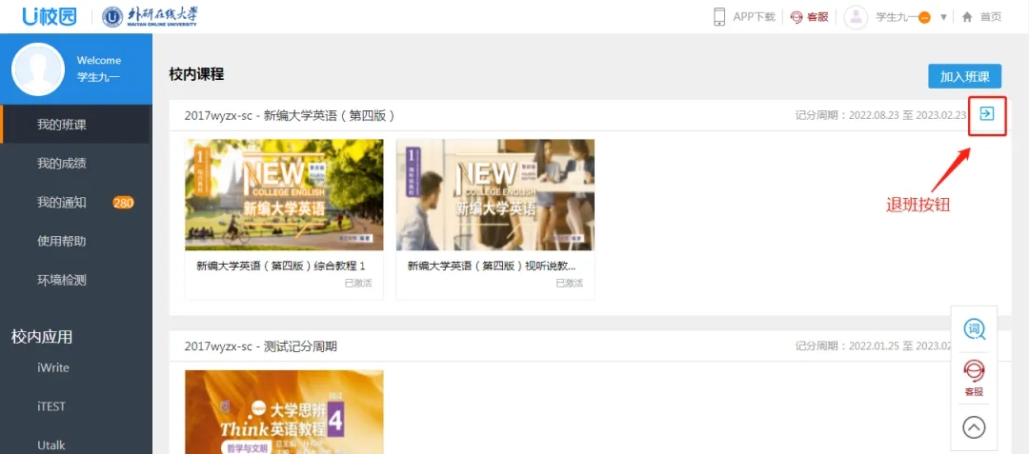Click the U校园 logo

[x=50, y=16]
